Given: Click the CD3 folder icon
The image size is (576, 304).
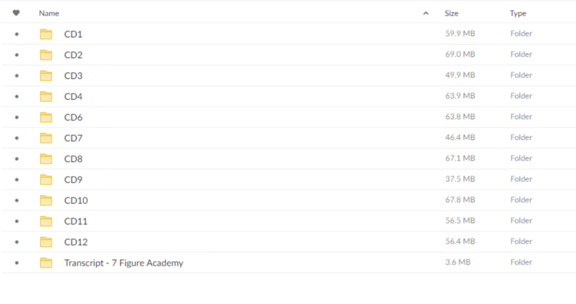Looking at the screenshot, I should coord(46,76).
